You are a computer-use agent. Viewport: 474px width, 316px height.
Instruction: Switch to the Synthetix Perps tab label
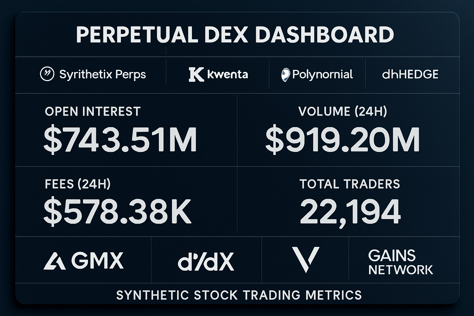[x=102, y=74]
